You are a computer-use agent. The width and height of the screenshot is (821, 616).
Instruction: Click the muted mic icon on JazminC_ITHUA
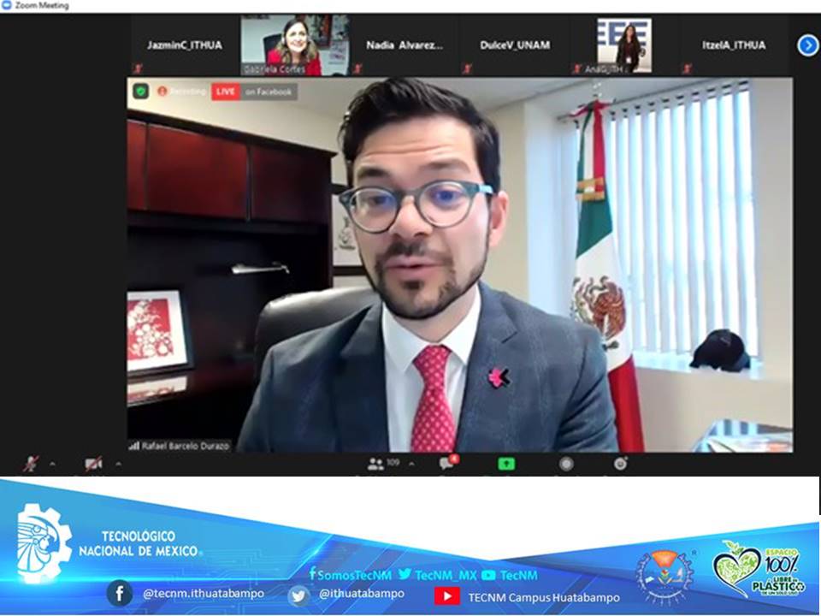click(139, 68)
